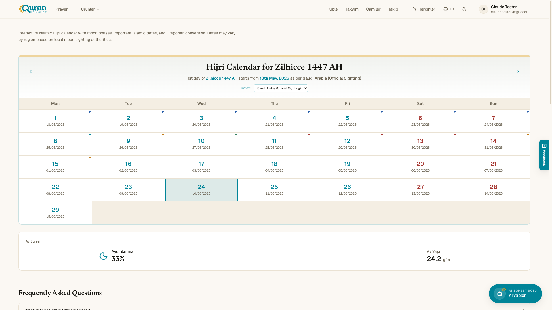Screen dimensions: 552x310
Task: Expand the Ürünler dropdown menu
Action: [x=90, y=9]
